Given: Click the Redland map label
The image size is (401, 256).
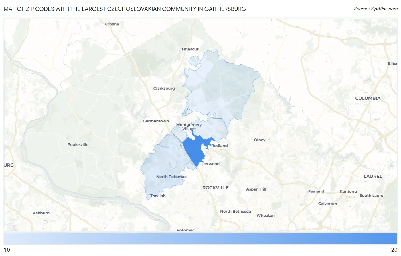Looking at the screenshot, I should [x=219, y=146].
